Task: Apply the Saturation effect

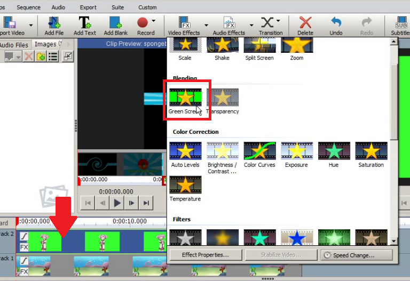Action: [371, 155]
